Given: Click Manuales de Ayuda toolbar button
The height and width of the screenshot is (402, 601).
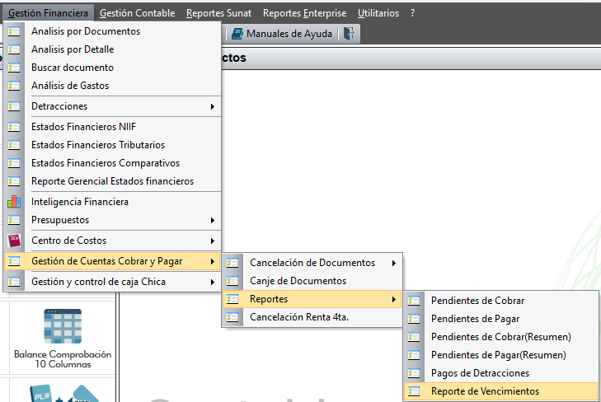Looking at the screenshot, I should [283, 34].
